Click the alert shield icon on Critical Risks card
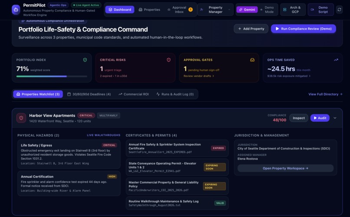Image resolution: width=350 pixels, height=217 pixels. (168, 60)
